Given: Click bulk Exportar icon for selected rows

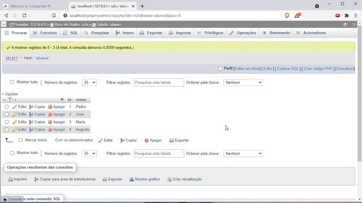Looking at the screenshot, I should pos(171,140).
